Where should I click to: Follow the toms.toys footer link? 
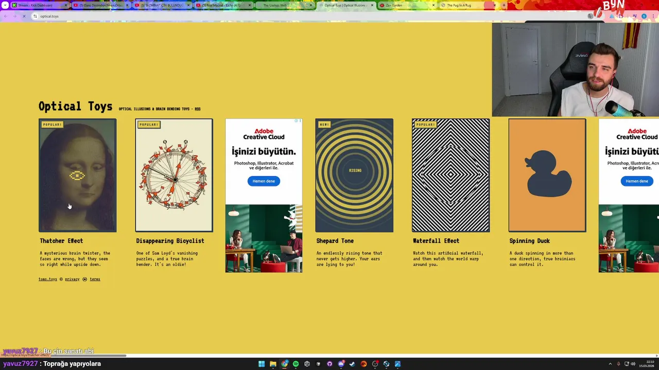[x=48, y=279]
